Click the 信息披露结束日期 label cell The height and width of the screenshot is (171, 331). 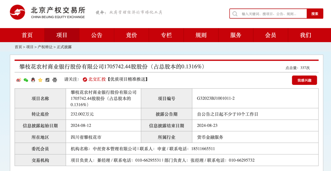(x=166, y=126)
